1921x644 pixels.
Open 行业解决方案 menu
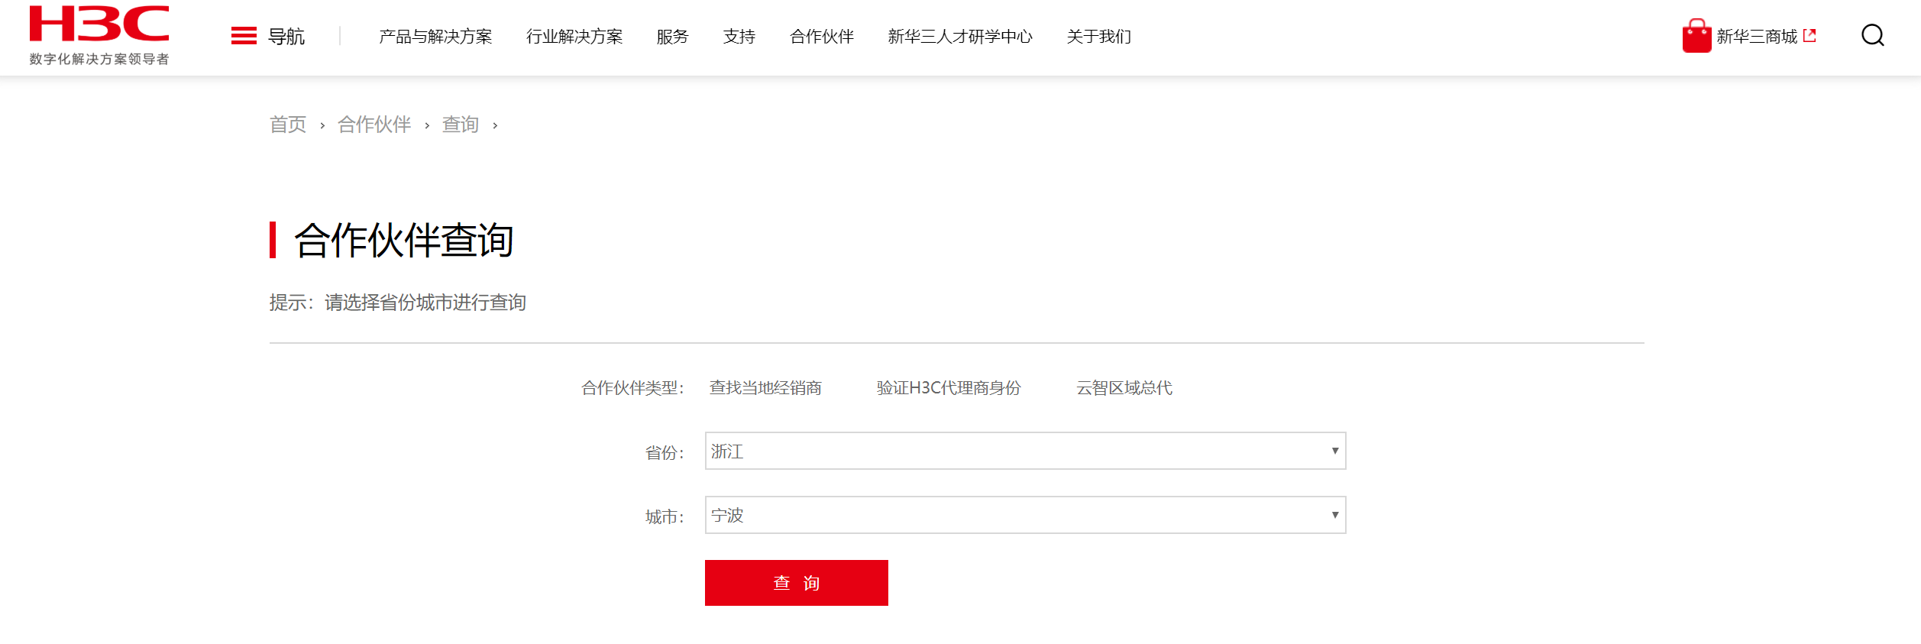tap(574, 37)
